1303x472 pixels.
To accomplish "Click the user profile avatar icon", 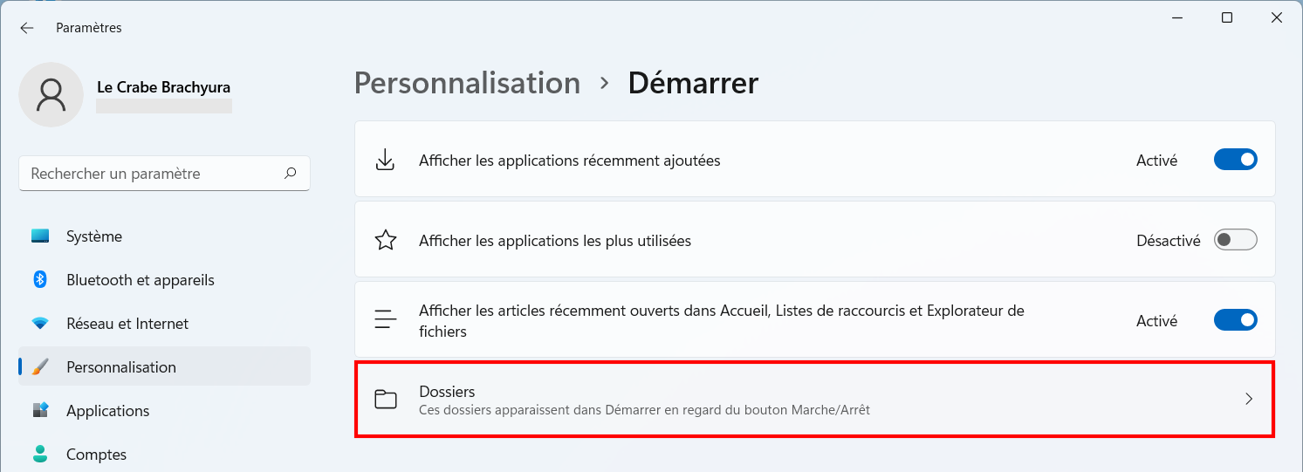I will tap(51, 94).
